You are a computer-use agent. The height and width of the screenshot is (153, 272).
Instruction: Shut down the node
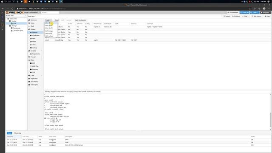pyautogui.click(x=236, y=16)
